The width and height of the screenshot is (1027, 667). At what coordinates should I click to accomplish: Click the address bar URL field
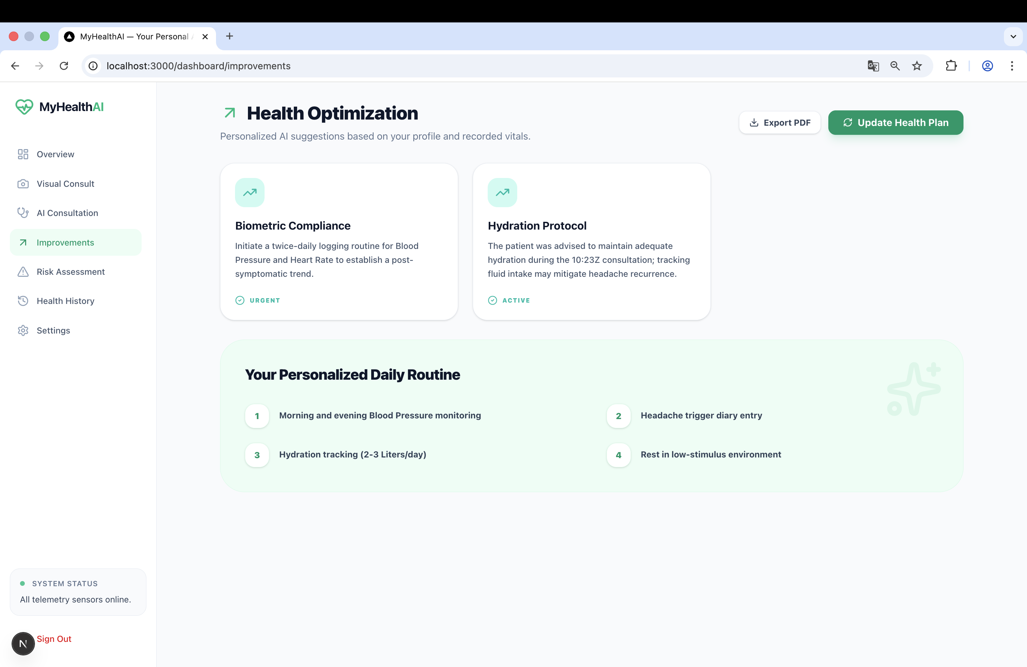[198, 66]
